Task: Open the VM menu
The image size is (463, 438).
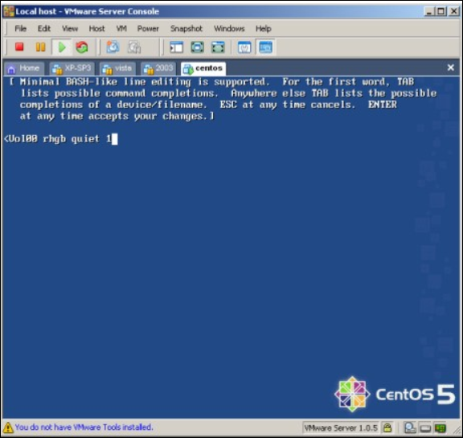Action: click(121, 29)
